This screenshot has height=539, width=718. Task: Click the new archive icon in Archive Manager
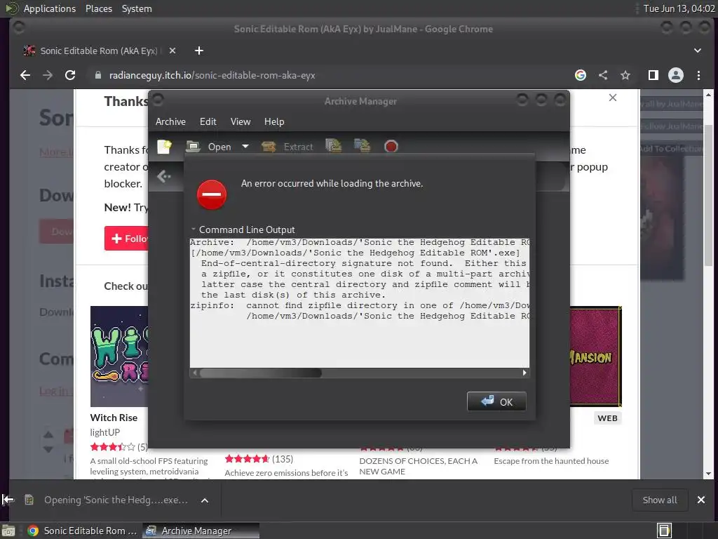click(x=164, y=147)
